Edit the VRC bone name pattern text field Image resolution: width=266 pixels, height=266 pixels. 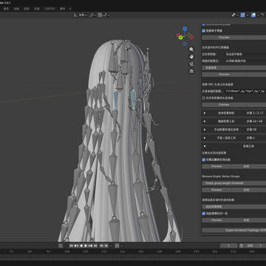[x=245, y=91]
